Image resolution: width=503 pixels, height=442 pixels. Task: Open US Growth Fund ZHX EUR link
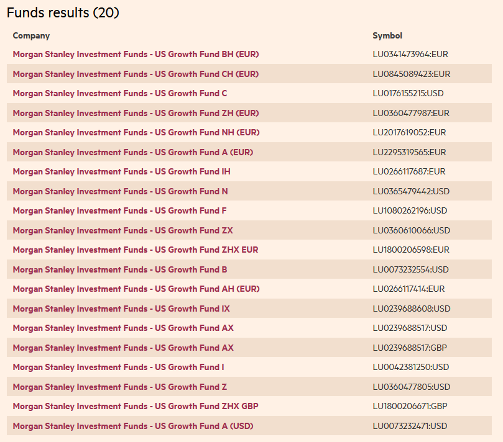(x=136, y=250)
